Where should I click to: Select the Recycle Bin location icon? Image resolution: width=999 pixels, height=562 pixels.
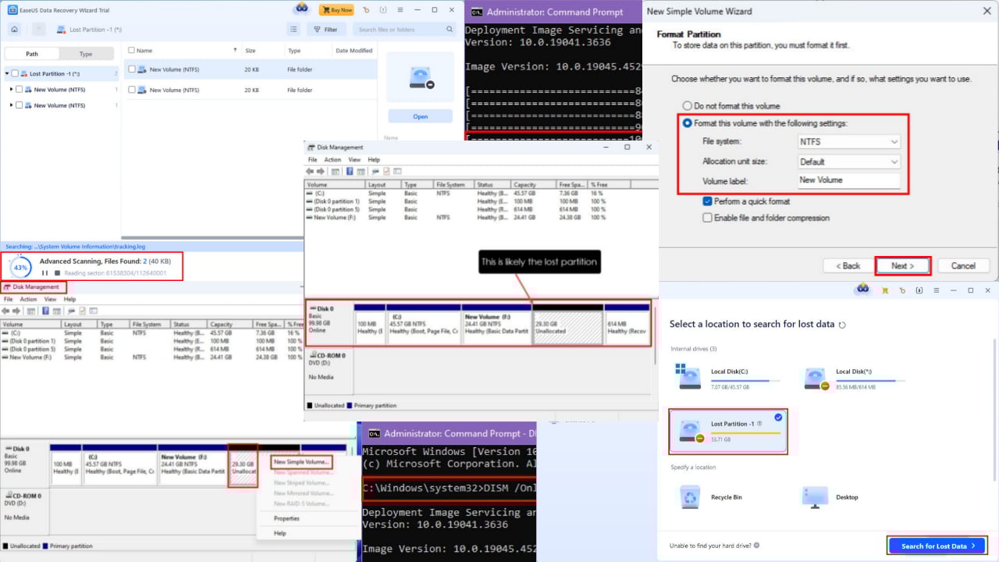click(x=690, y=497)
